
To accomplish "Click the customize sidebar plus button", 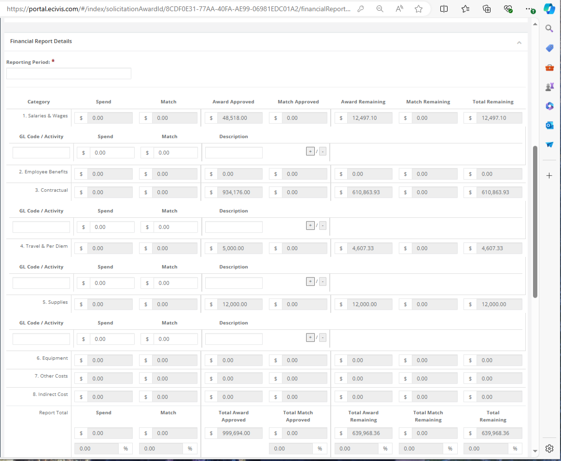I will (549, 176).
